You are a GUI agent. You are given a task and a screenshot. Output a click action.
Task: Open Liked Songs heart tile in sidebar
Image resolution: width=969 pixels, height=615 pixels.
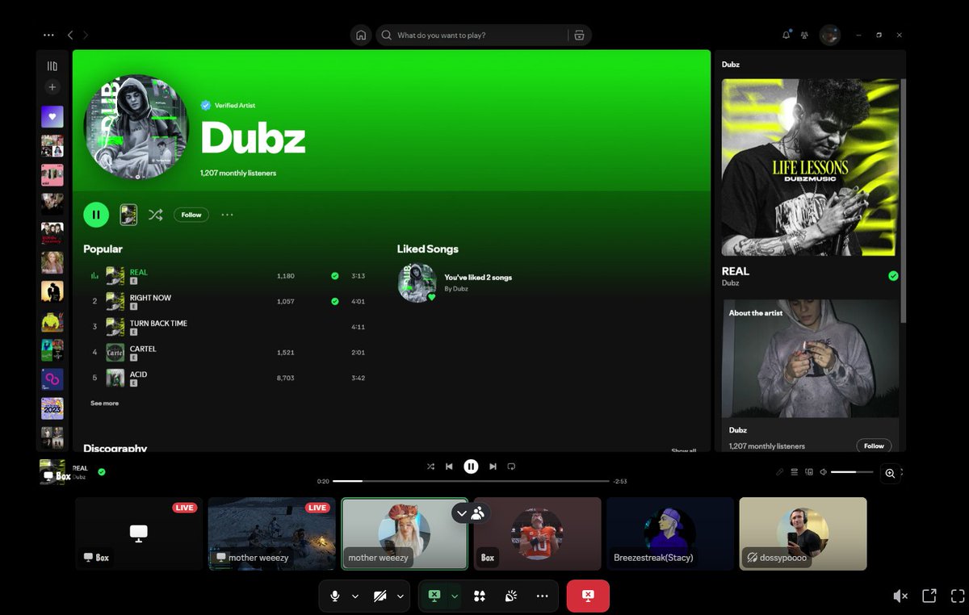(x=52, y=116)
